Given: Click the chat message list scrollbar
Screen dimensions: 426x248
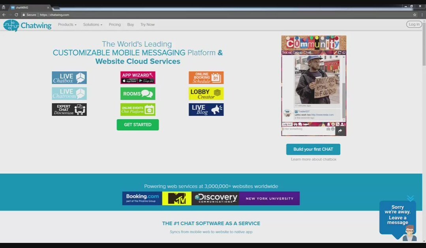Looking at the screenshot, I should pyautogui.click(x=343, y=101).
